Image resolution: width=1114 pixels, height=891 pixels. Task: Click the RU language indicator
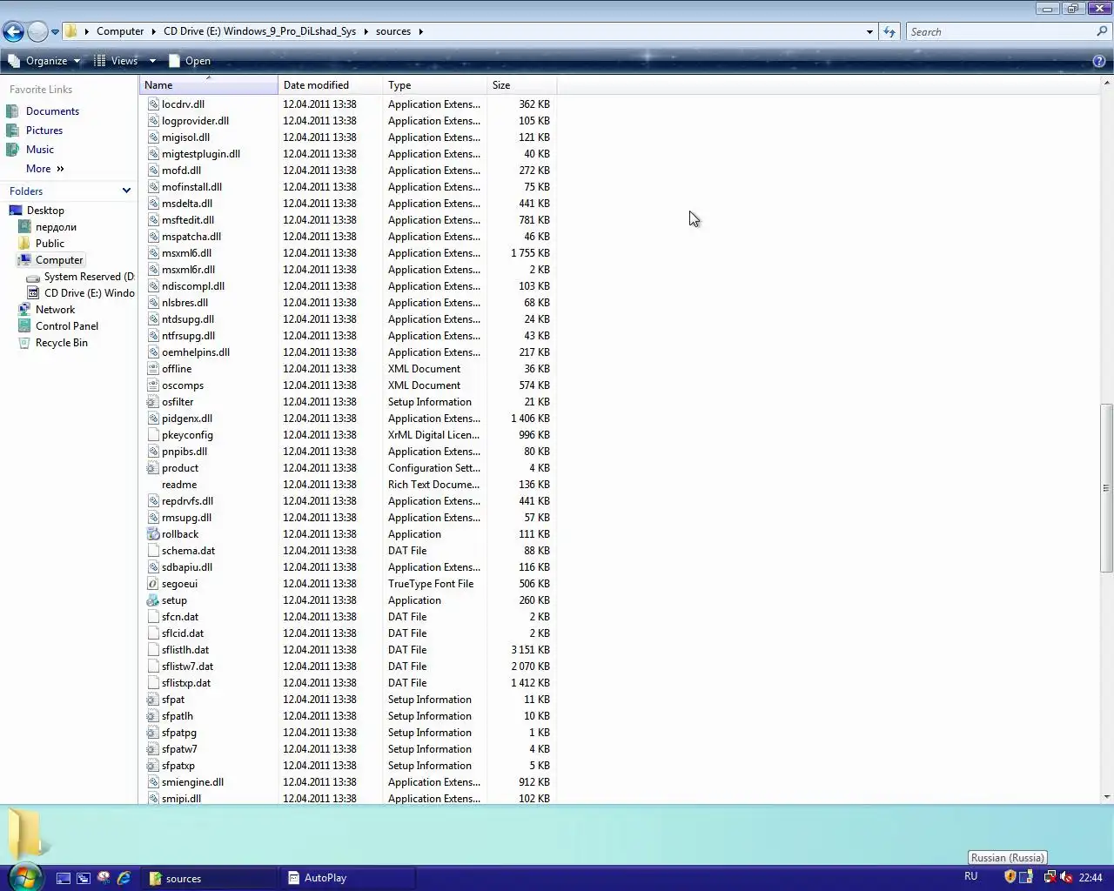click(971, 876)
